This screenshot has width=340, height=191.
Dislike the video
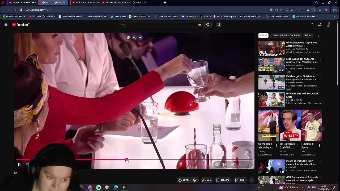click(195, 180)
